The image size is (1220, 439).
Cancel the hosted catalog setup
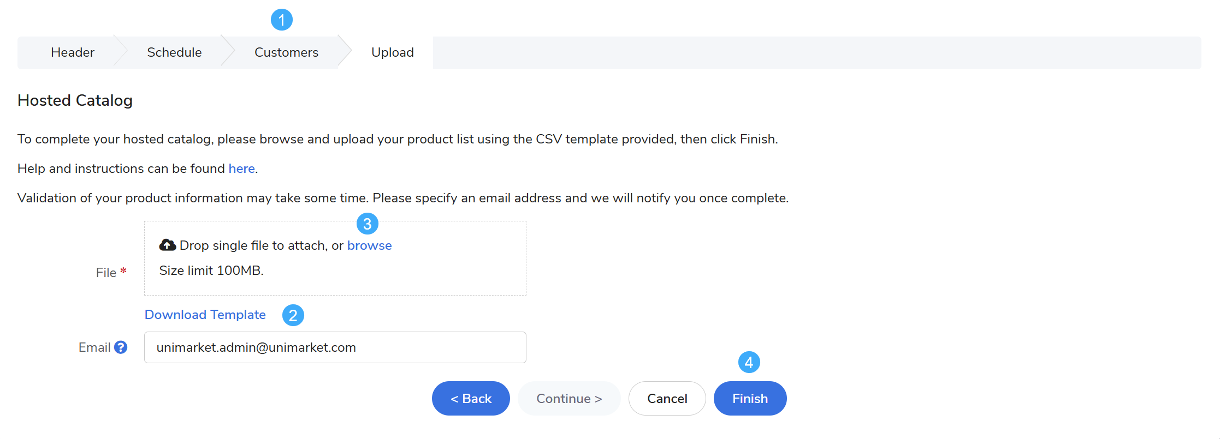[667, 399]
